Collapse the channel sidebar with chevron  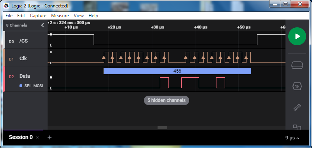42,25
